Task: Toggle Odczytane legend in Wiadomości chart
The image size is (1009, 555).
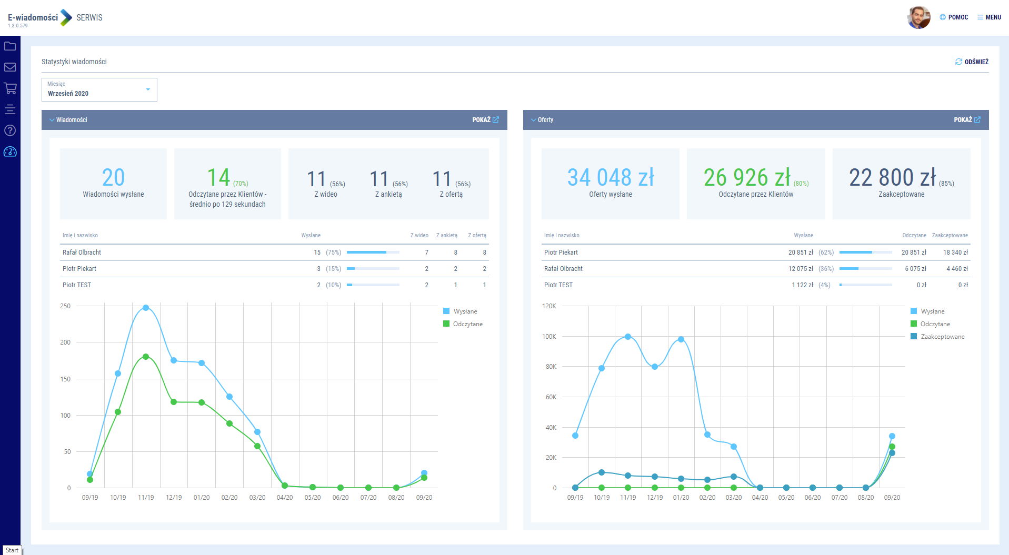Action: [462, 324]
